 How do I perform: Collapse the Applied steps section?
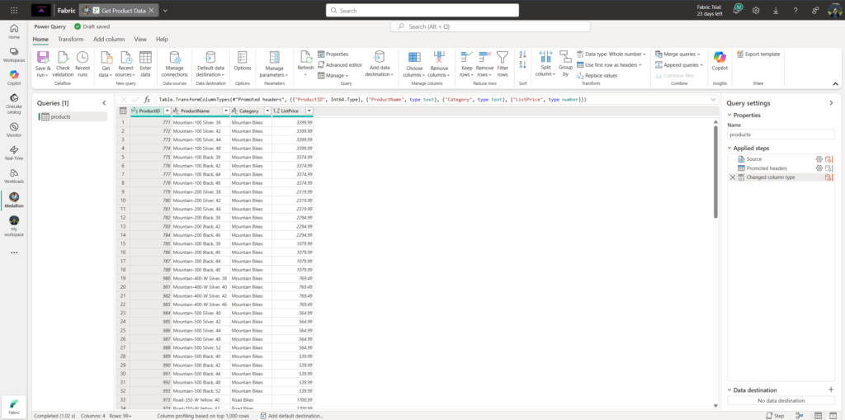coord(729,148)
